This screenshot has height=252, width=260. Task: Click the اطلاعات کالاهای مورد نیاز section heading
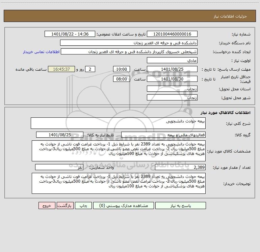pyautogui.click(x=225, y=113)
